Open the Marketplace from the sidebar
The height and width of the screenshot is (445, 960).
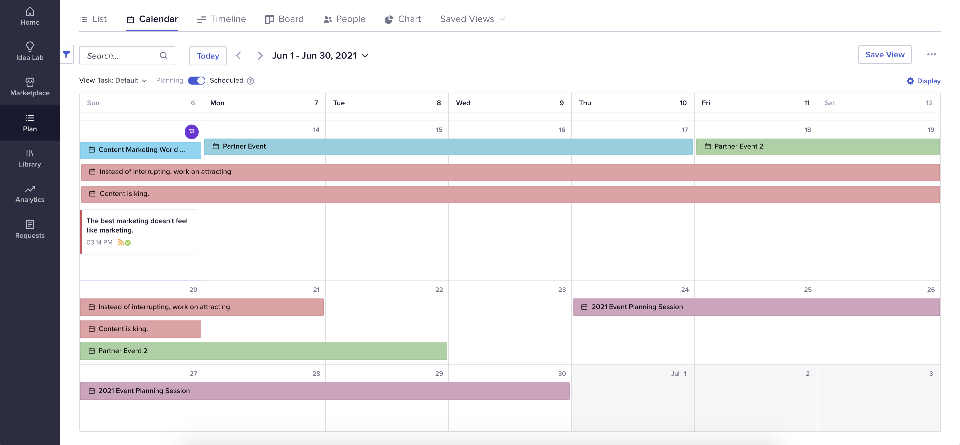[x=30, y=86]
